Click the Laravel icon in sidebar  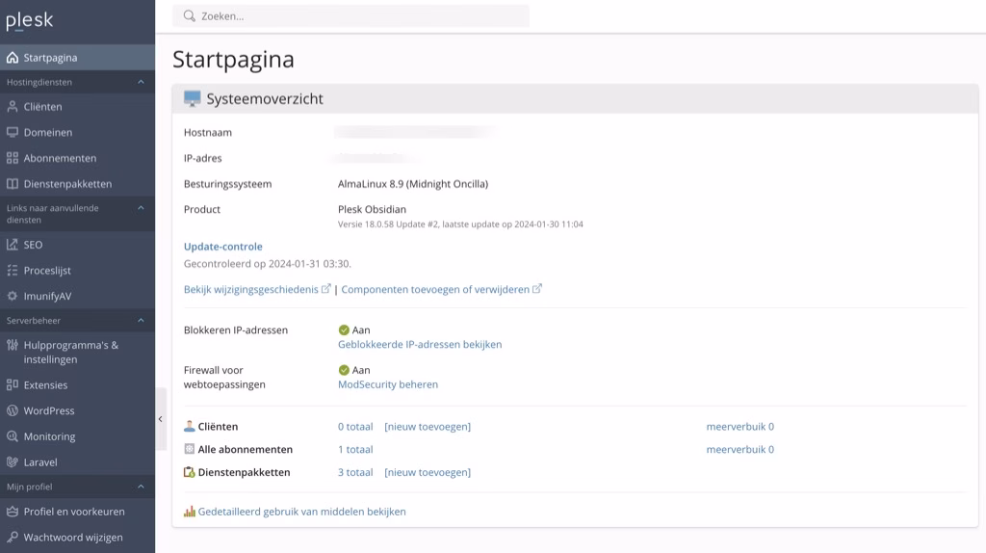pos(13,461)
